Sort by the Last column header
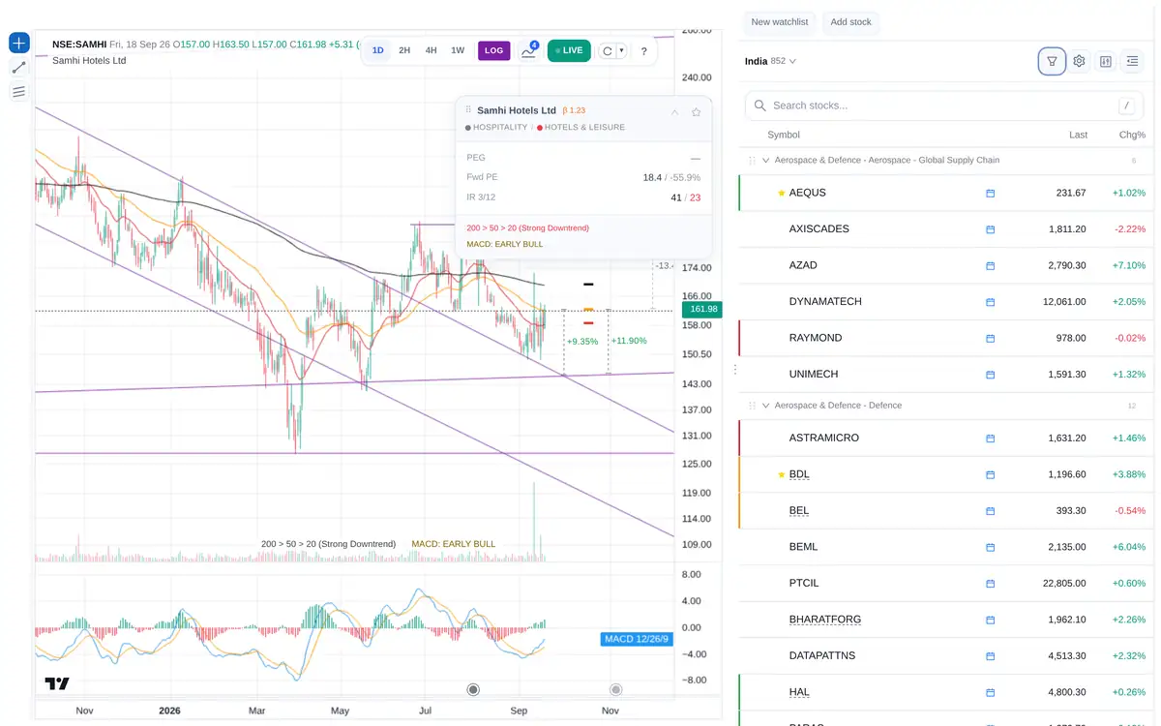The image size is (1161, 726). pos(1078,135)
